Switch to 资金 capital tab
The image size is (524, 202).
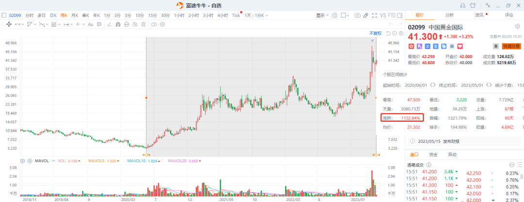(433, 155)
